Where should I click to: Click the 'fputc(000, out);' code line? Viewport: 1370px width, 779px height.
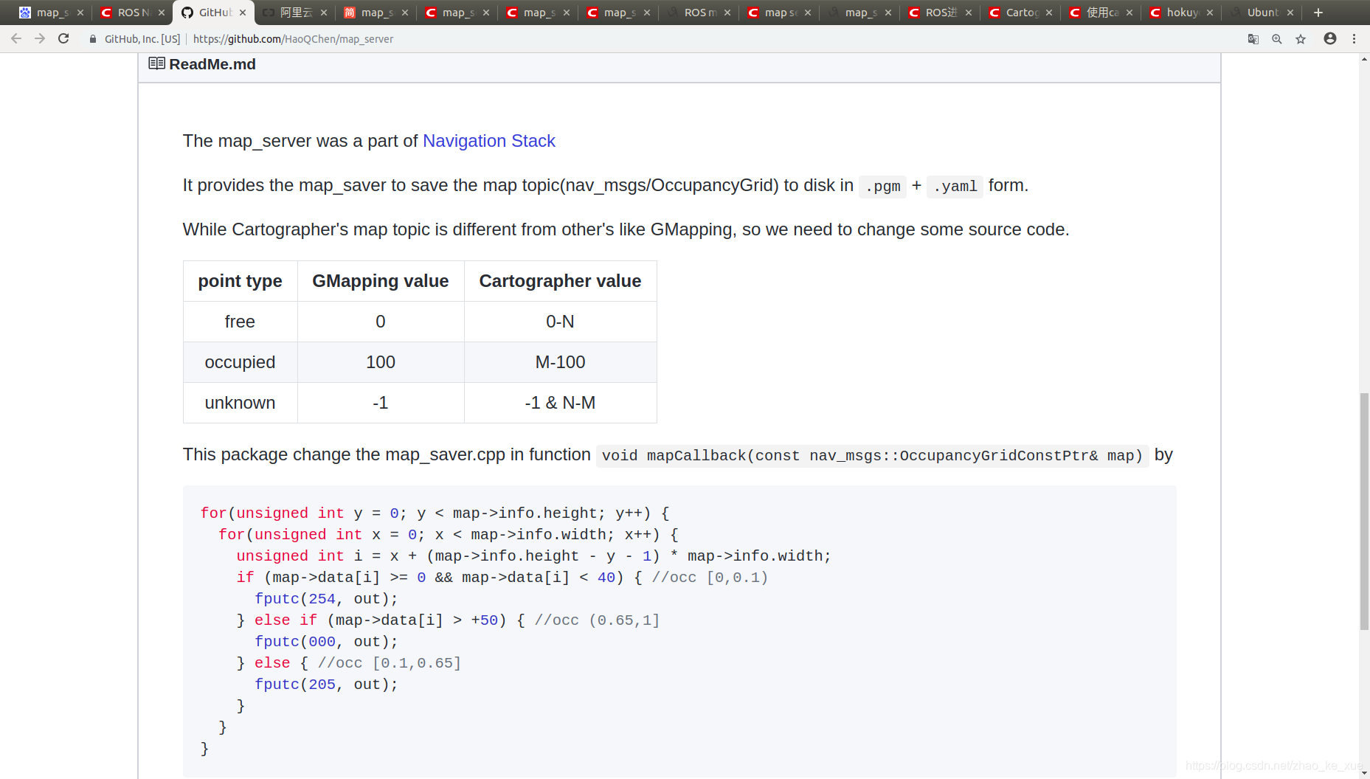tap(326, 642)
